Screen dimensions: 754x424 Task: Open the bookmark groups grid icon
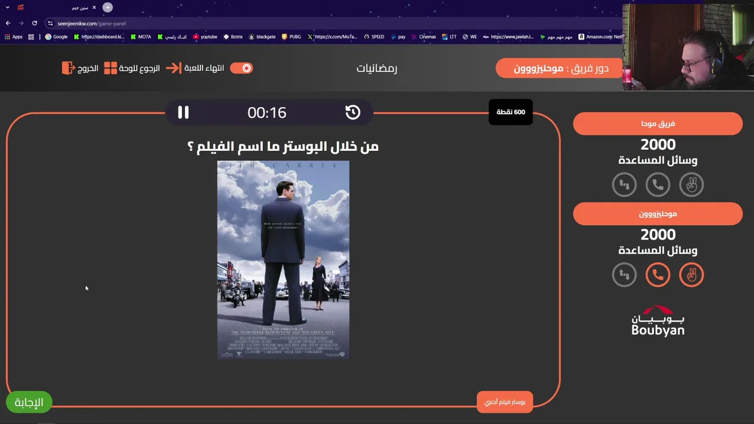[31, 37]
